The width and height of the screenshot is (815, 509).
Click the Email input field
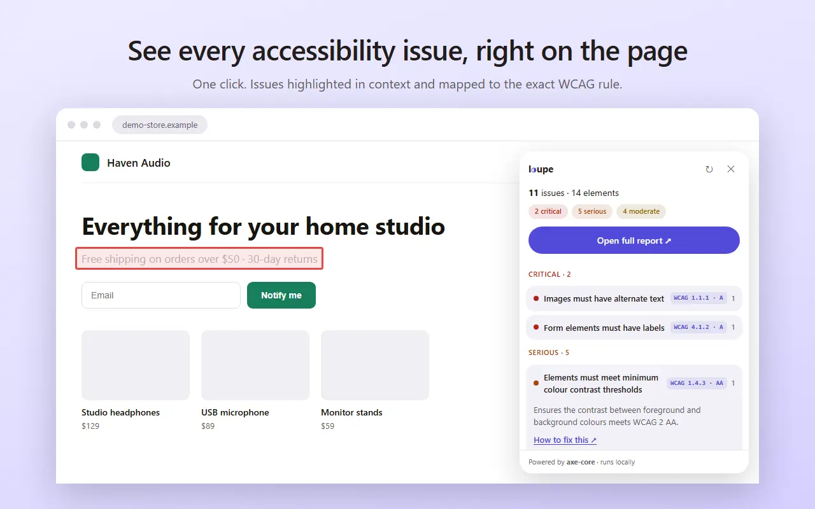click(x=161, y=295)
